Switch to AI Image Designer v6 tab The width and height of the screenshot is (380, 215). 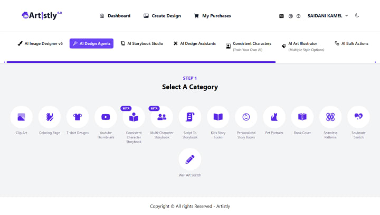(40, 43)
